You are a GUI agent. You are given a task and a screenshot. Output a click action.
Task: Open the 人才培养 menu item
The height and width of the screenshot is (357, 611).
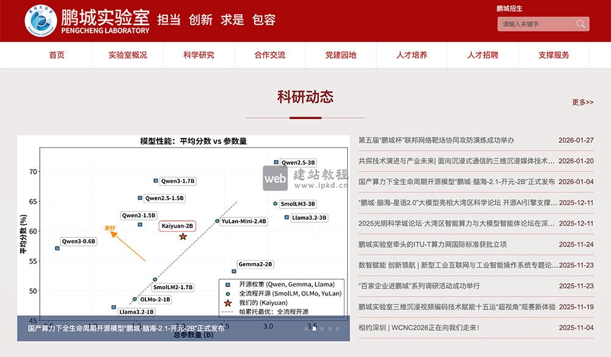[x=411, y=55]
